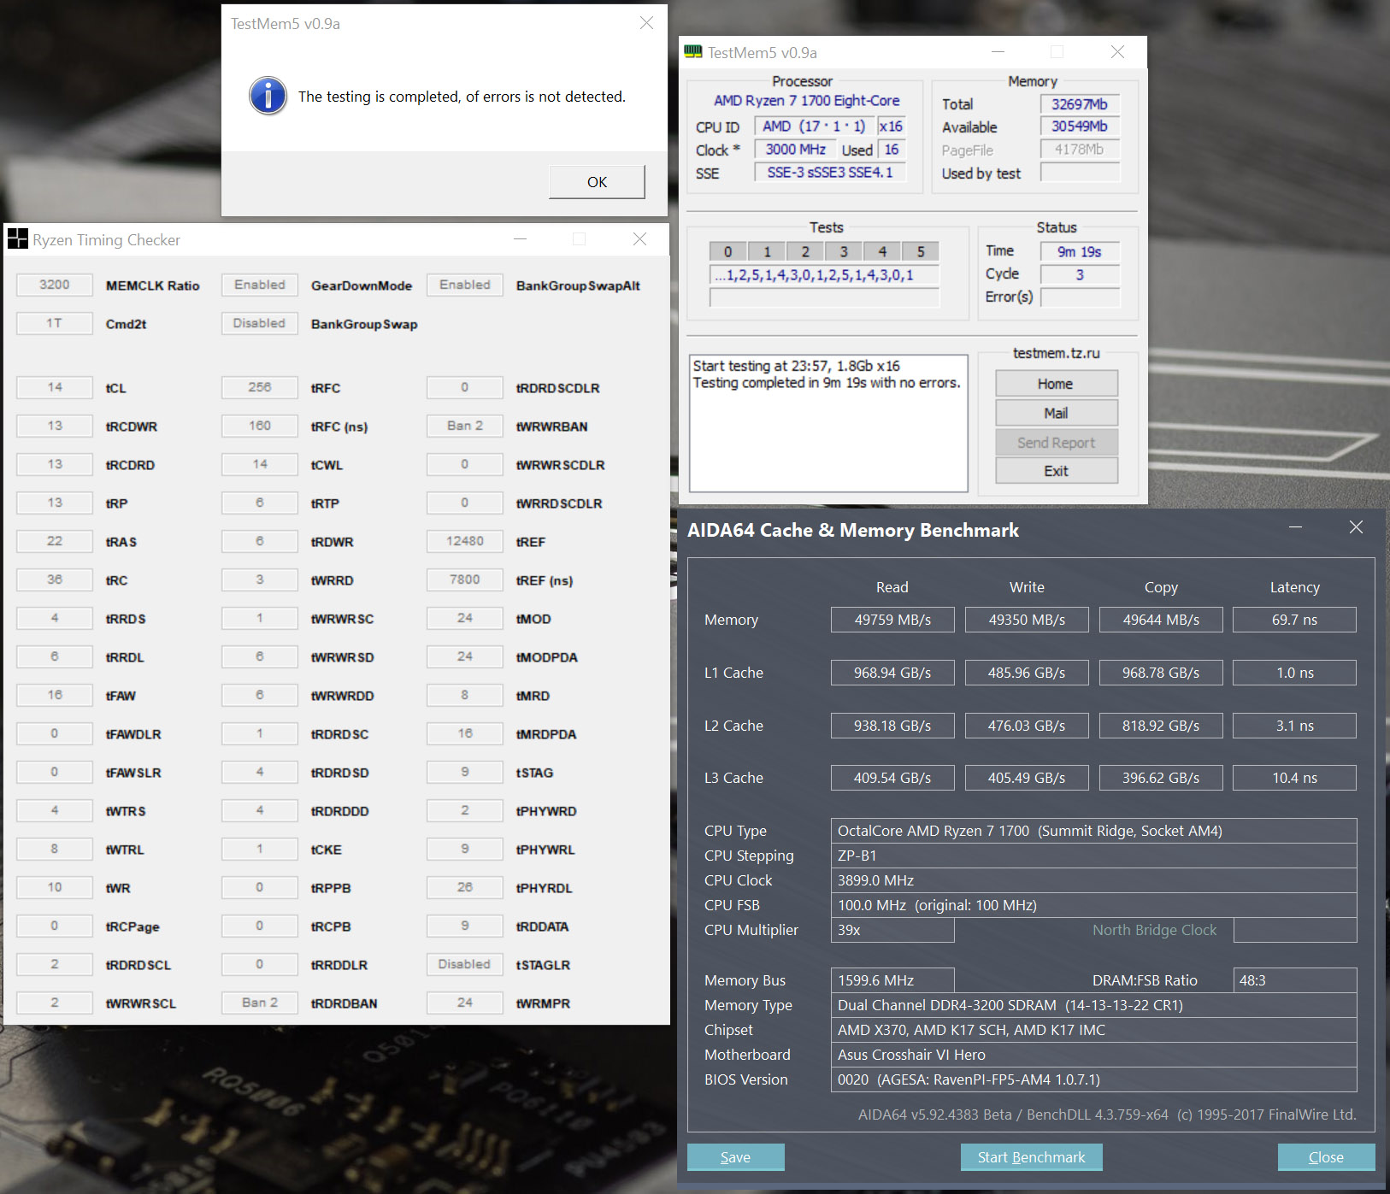Click the GearDownMode Enabled field
Image resolution: width=1390 pixels, height=1194 pixels.
click(260, 285)
